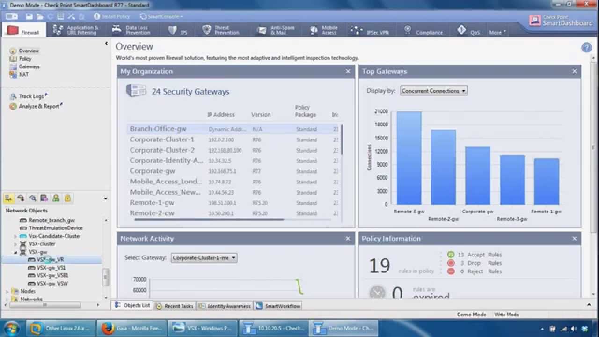
Task: Select Network Objects icon in objects toolbar
Action: click(x=8, y=198)
